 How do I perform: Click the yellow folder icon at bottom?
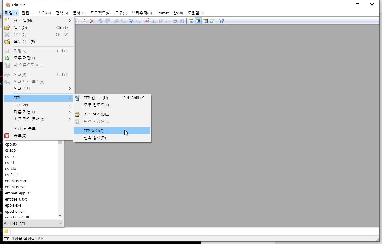6,231
